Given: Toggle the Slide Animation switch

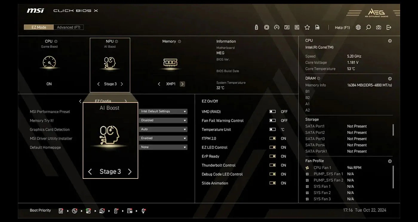Looking at the screenshot, I should 273,183.
